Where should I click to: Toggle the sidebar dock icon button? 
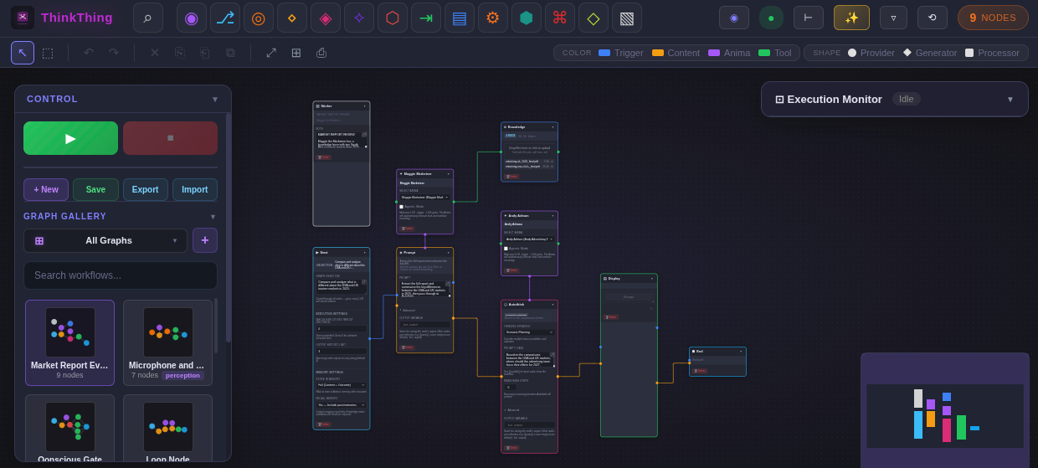point(809,18)
